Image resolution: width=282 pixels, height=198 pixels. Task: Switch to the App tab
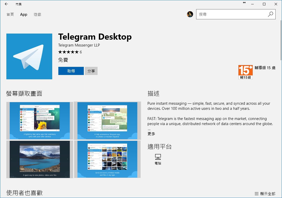23,14
